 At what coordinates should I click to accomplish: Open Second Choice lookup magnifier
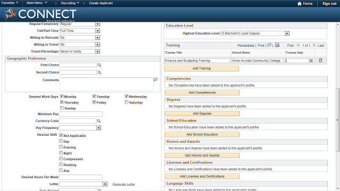pyautogui.click(x=99, y=72)
